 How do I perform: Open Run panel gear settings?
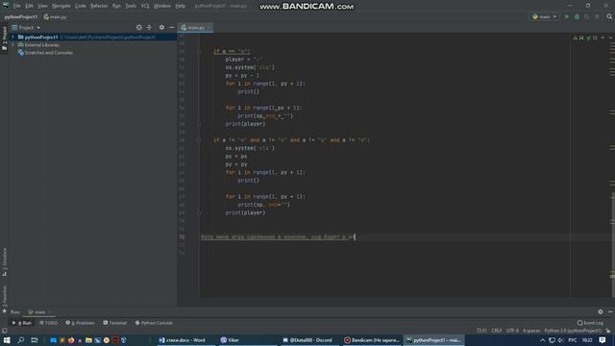click(x=601, y=311)
